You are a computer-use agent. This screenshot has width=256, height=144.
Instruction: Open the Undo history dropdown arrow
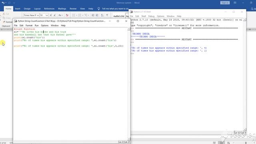[6, 3]
